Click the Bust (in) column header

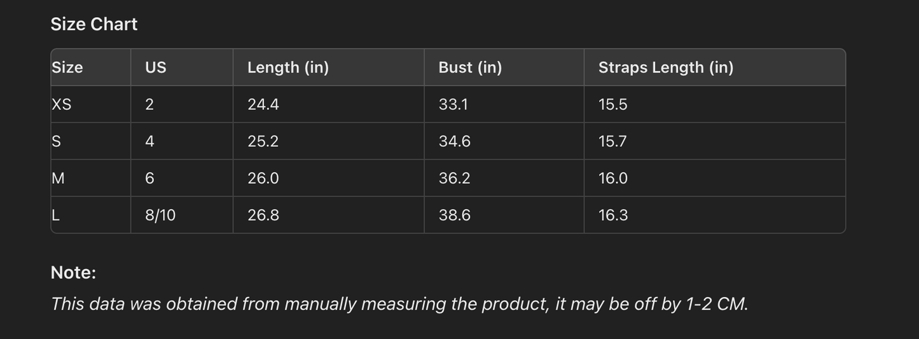[470, 67]
